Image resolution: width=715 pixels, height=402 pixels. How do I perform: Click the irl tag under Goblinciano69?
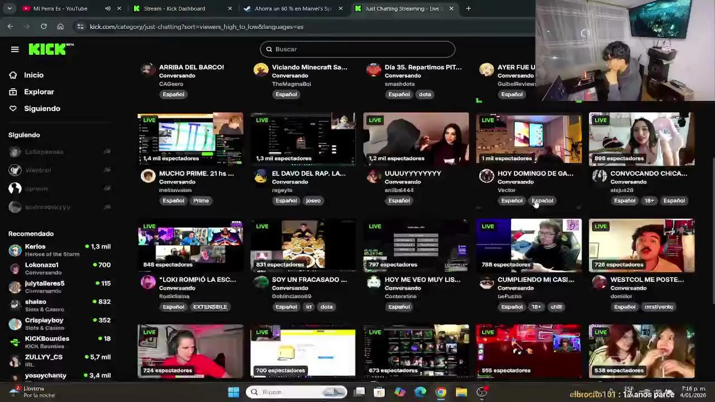[308, 307]
